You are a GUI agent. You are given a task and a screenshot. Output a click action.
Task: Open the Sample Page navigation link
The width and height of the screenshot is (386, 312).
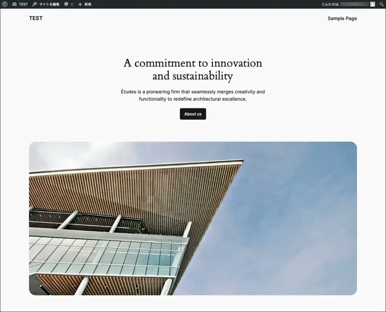point(342,18)
